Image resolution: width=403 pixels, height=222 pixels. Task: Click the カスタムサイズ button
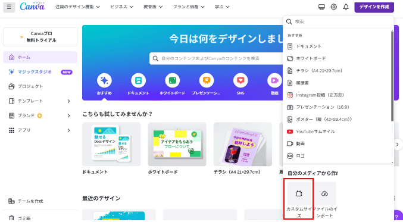click(x=299, y=200)
